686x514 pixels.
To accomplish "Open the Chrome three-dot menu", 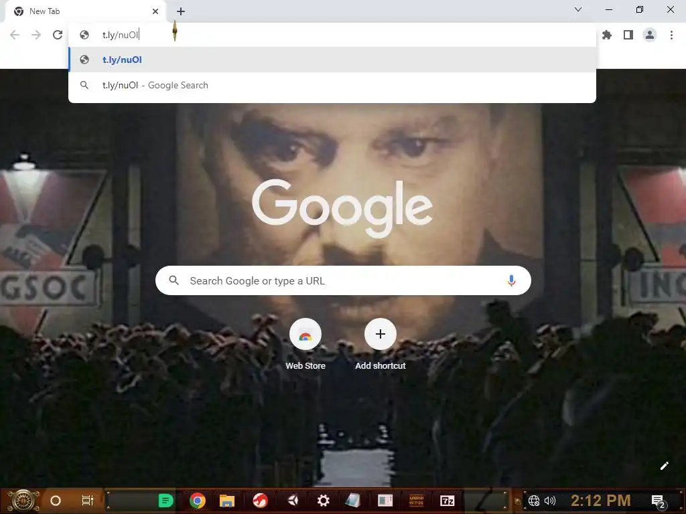I will (x=671, y=35).
